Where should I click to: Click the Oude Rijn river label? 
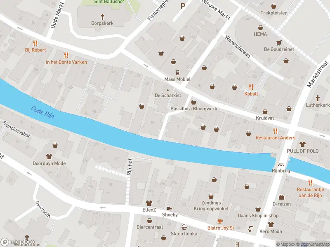click(x=43, y=112)
